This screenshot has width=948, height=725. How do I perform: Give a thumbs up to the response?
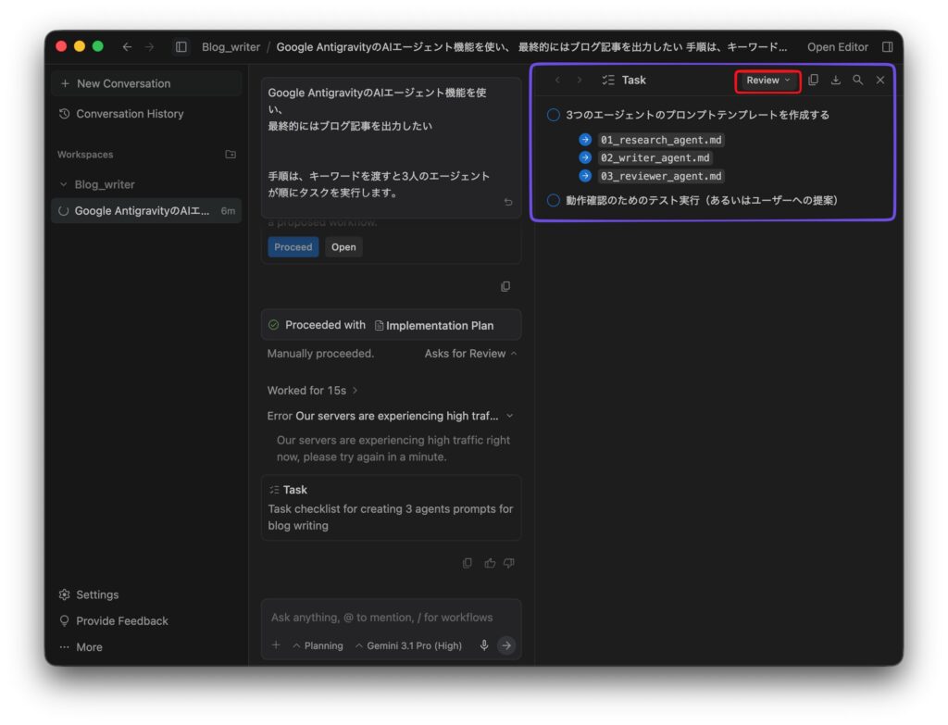point(489,563)
